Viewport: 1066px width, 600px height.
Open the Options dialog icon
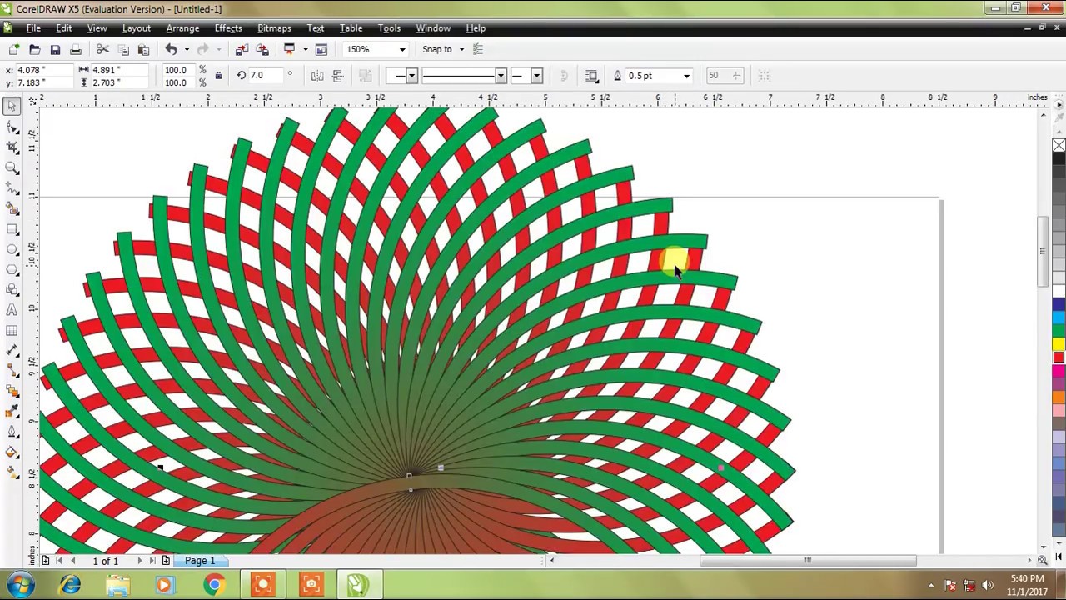pyautogui.click(x=478, y=50)
